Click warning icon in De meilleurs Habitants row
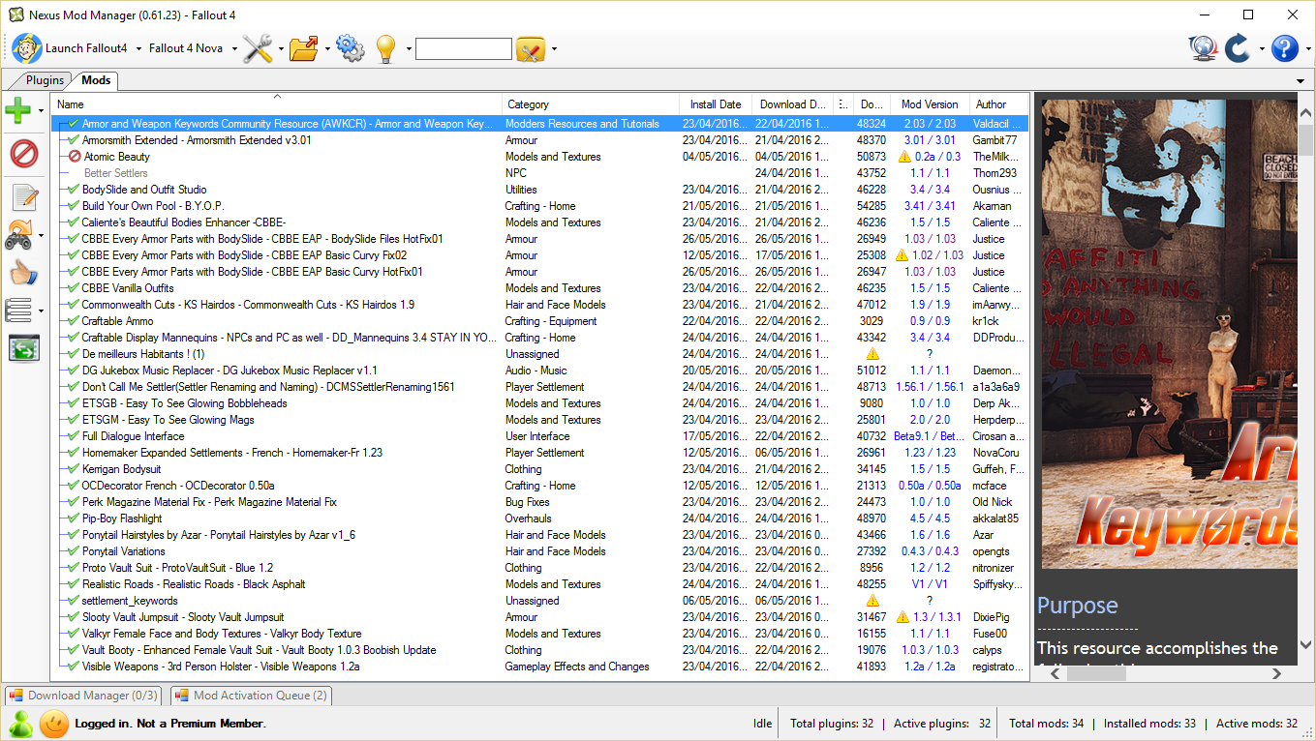This screenshot has width=1316, height=741. 872,354
